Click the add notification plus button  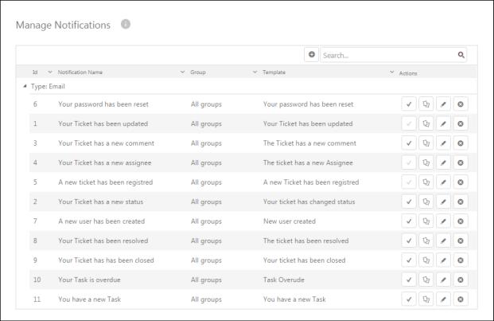pos(312,55)
